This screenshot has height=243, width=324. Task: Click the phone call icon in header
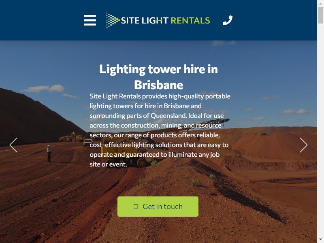(228, 20)
